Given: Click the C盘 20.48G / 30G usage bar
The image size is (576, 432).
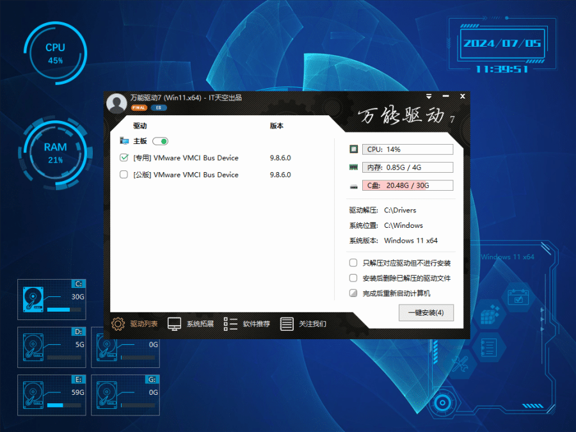Looking at the screenshot, I should [408, 185].
